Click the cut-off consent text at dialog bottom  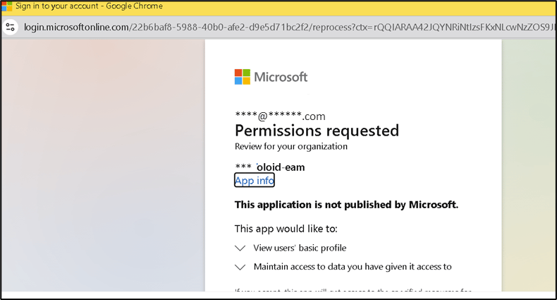[353, 289]
